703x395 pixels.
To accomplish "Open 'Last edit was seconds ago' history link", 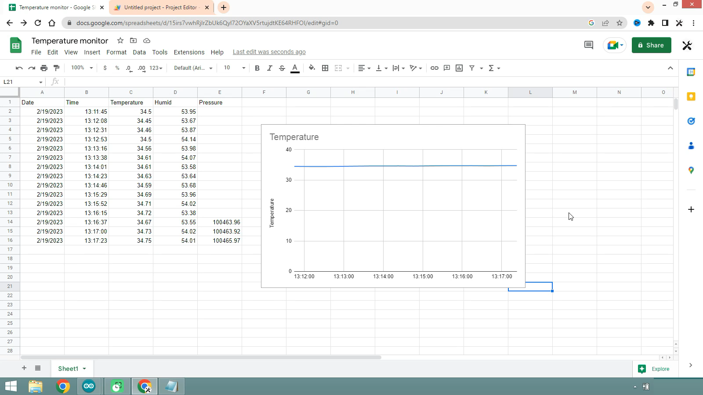I will pyautogui.click(x=269, y=52).
